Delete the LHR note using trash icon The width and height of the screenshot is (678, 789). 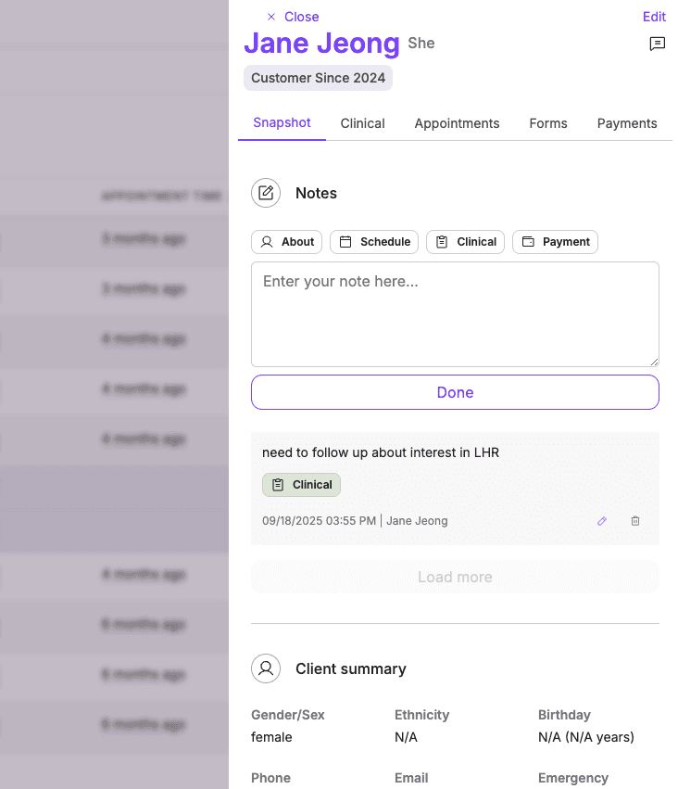tap(635, 521)
